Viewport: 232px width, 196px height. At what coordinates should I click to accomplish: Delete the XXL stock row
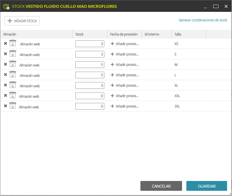point(5,95)
